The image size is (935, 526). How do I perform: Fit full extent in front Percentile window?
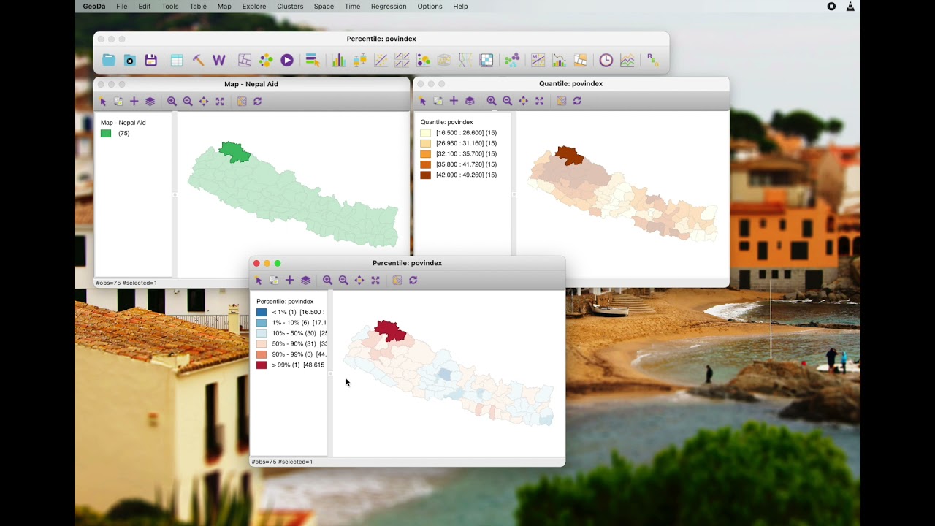pyautogui.click(x=375, y=281)
